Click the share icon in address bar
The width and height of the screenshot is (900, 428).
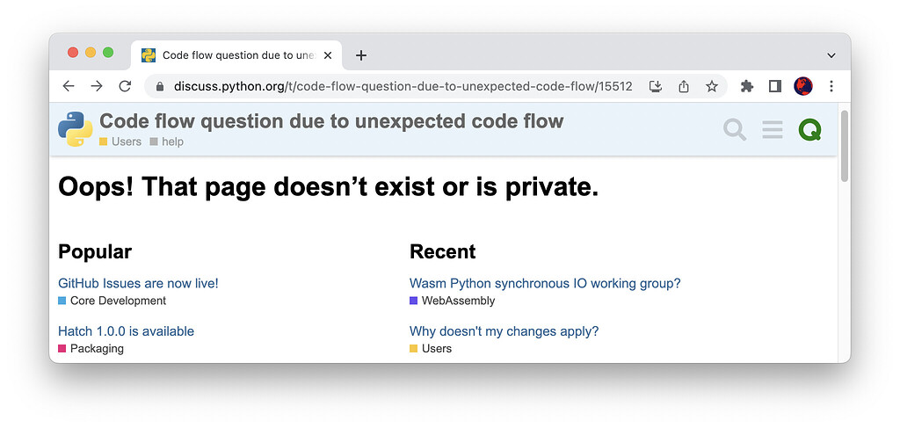[x=684, y=87]
